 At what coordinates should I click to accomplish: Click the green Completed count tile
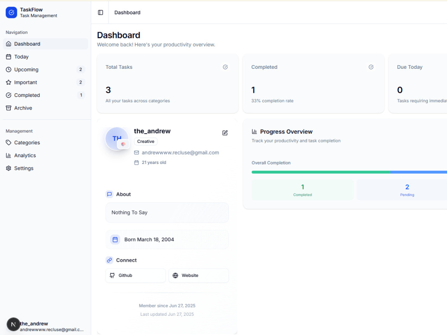click(303, 190)
